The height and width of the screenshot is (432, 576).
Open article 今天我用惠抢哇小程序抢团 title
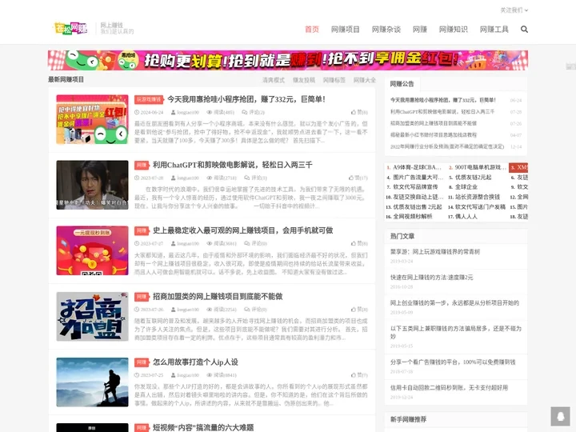[x=246, y=99]
